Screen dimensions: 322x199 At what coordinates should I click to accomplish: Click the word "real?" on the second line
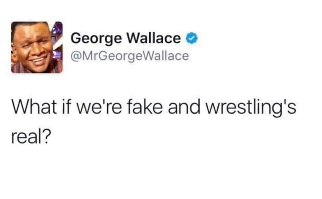(x=31, y=137)
